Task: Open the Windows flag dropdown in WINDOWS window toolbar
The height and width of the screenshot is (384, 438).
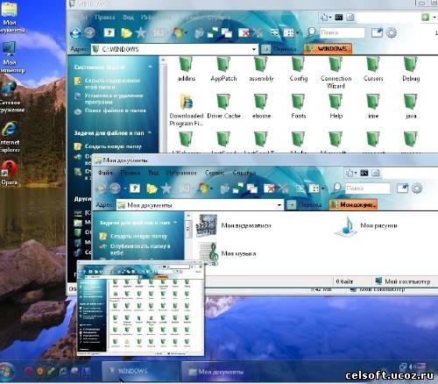Action: 186,32
